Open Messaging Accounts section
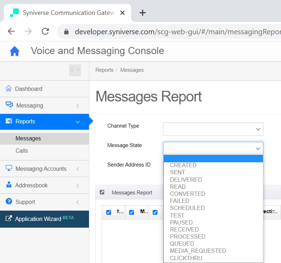Viewport: 281px width, 263px height. tap(44, 169)
